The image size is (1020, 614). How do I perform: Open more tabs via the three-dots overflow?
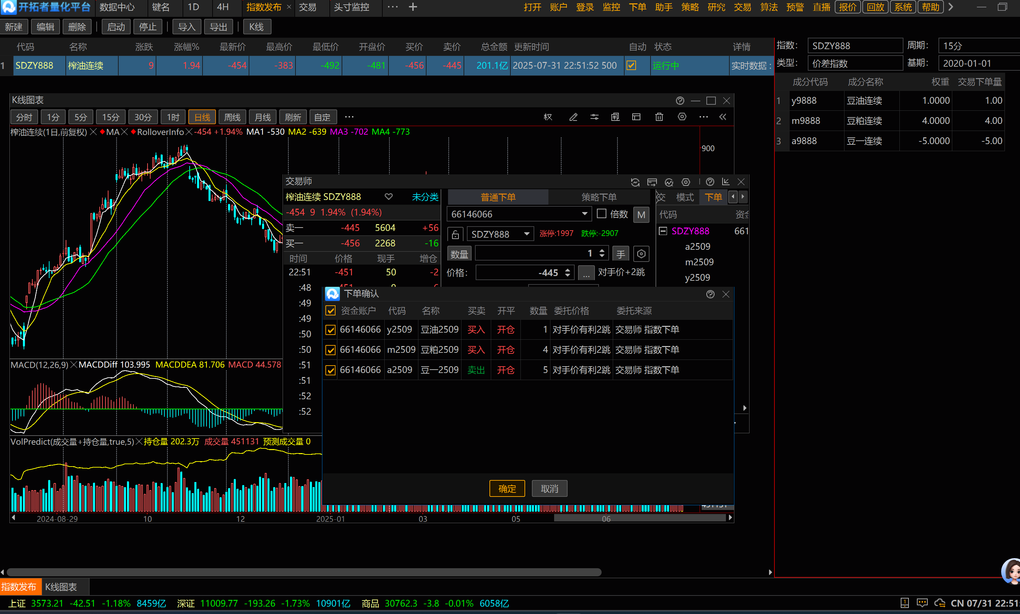pos(392,7)
